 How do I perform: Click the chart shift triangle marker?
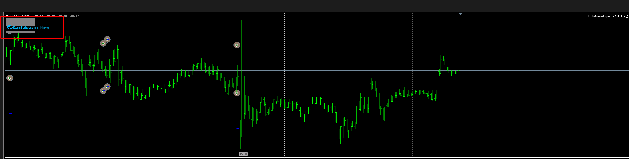(460, 14)
